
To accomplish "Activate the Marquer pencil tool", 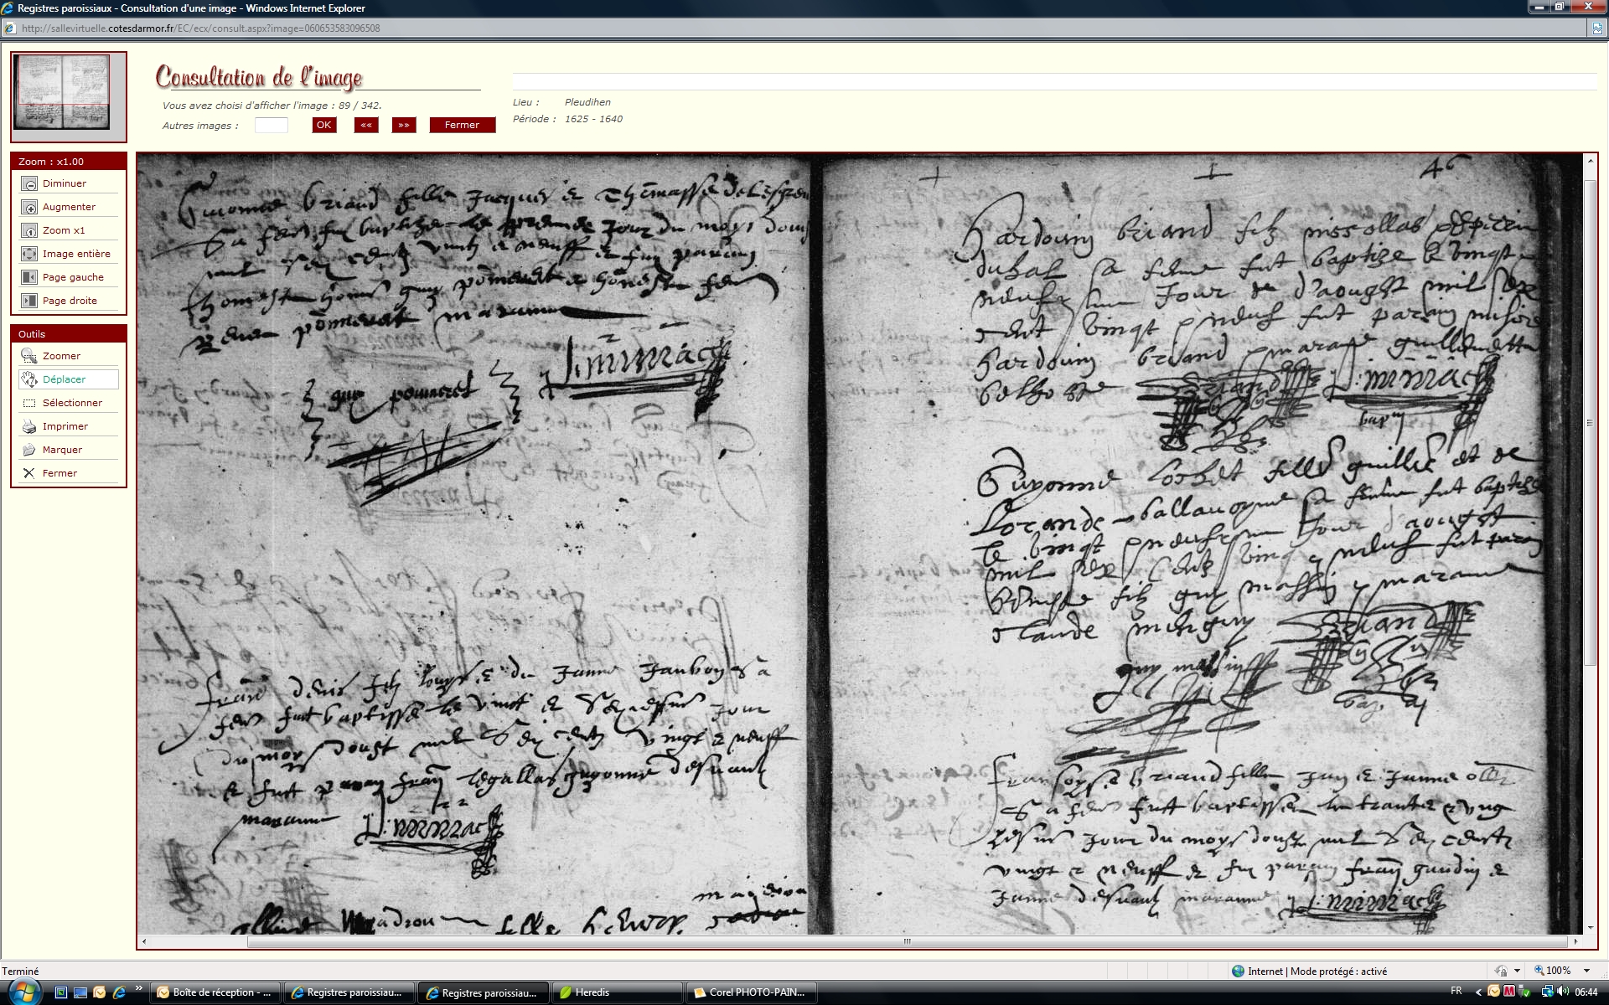I will [29, 450].
